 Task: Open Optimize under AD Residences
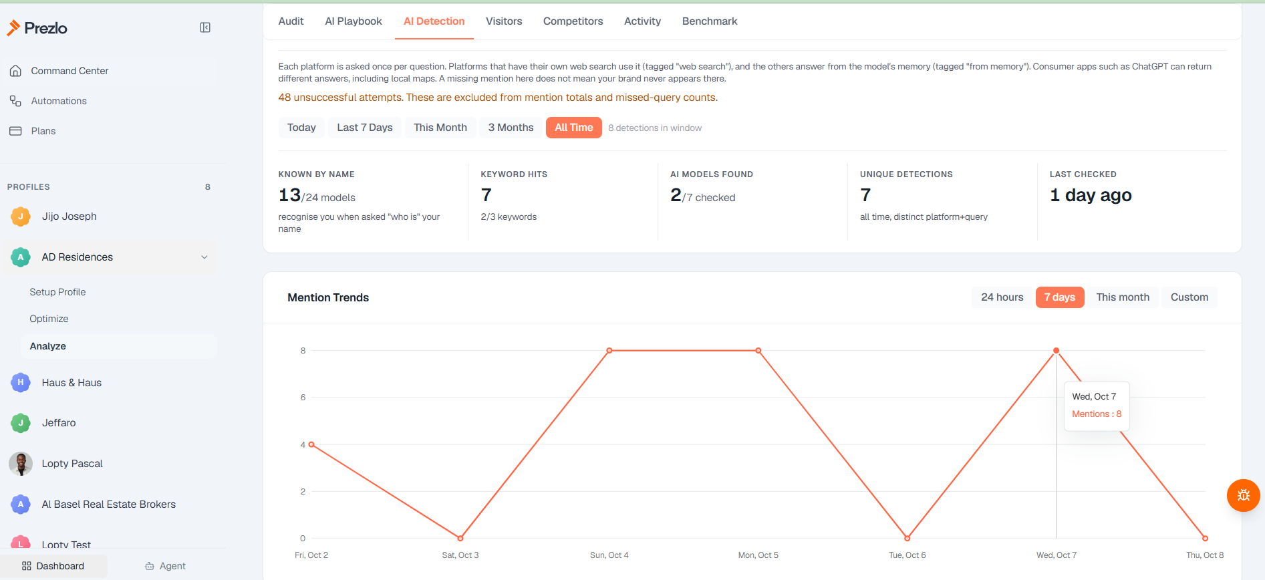[49, 319]
